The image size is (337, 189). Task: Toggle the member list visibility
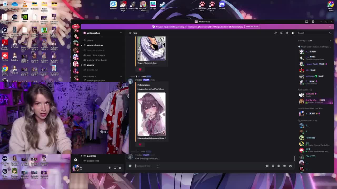click(293, 33)
